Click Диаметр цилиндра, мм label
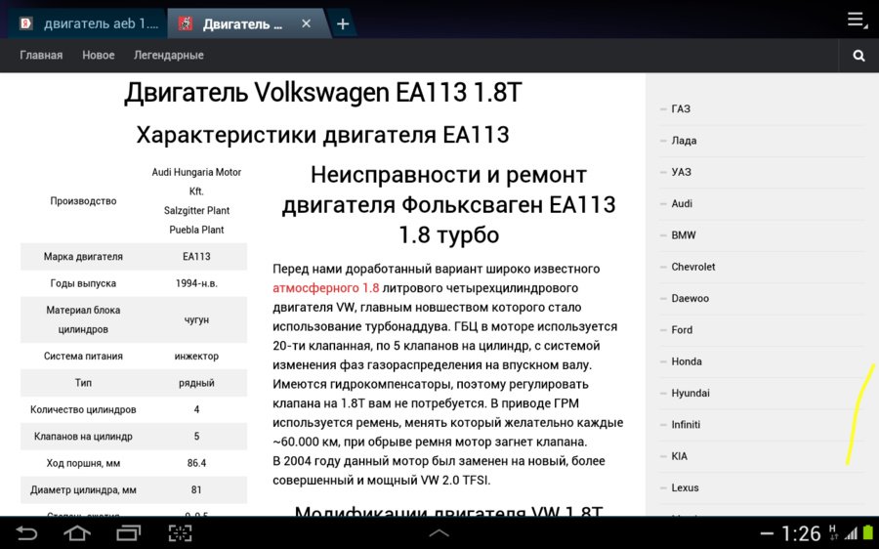This screenshot has height=549, width=879. coord(83,489)
